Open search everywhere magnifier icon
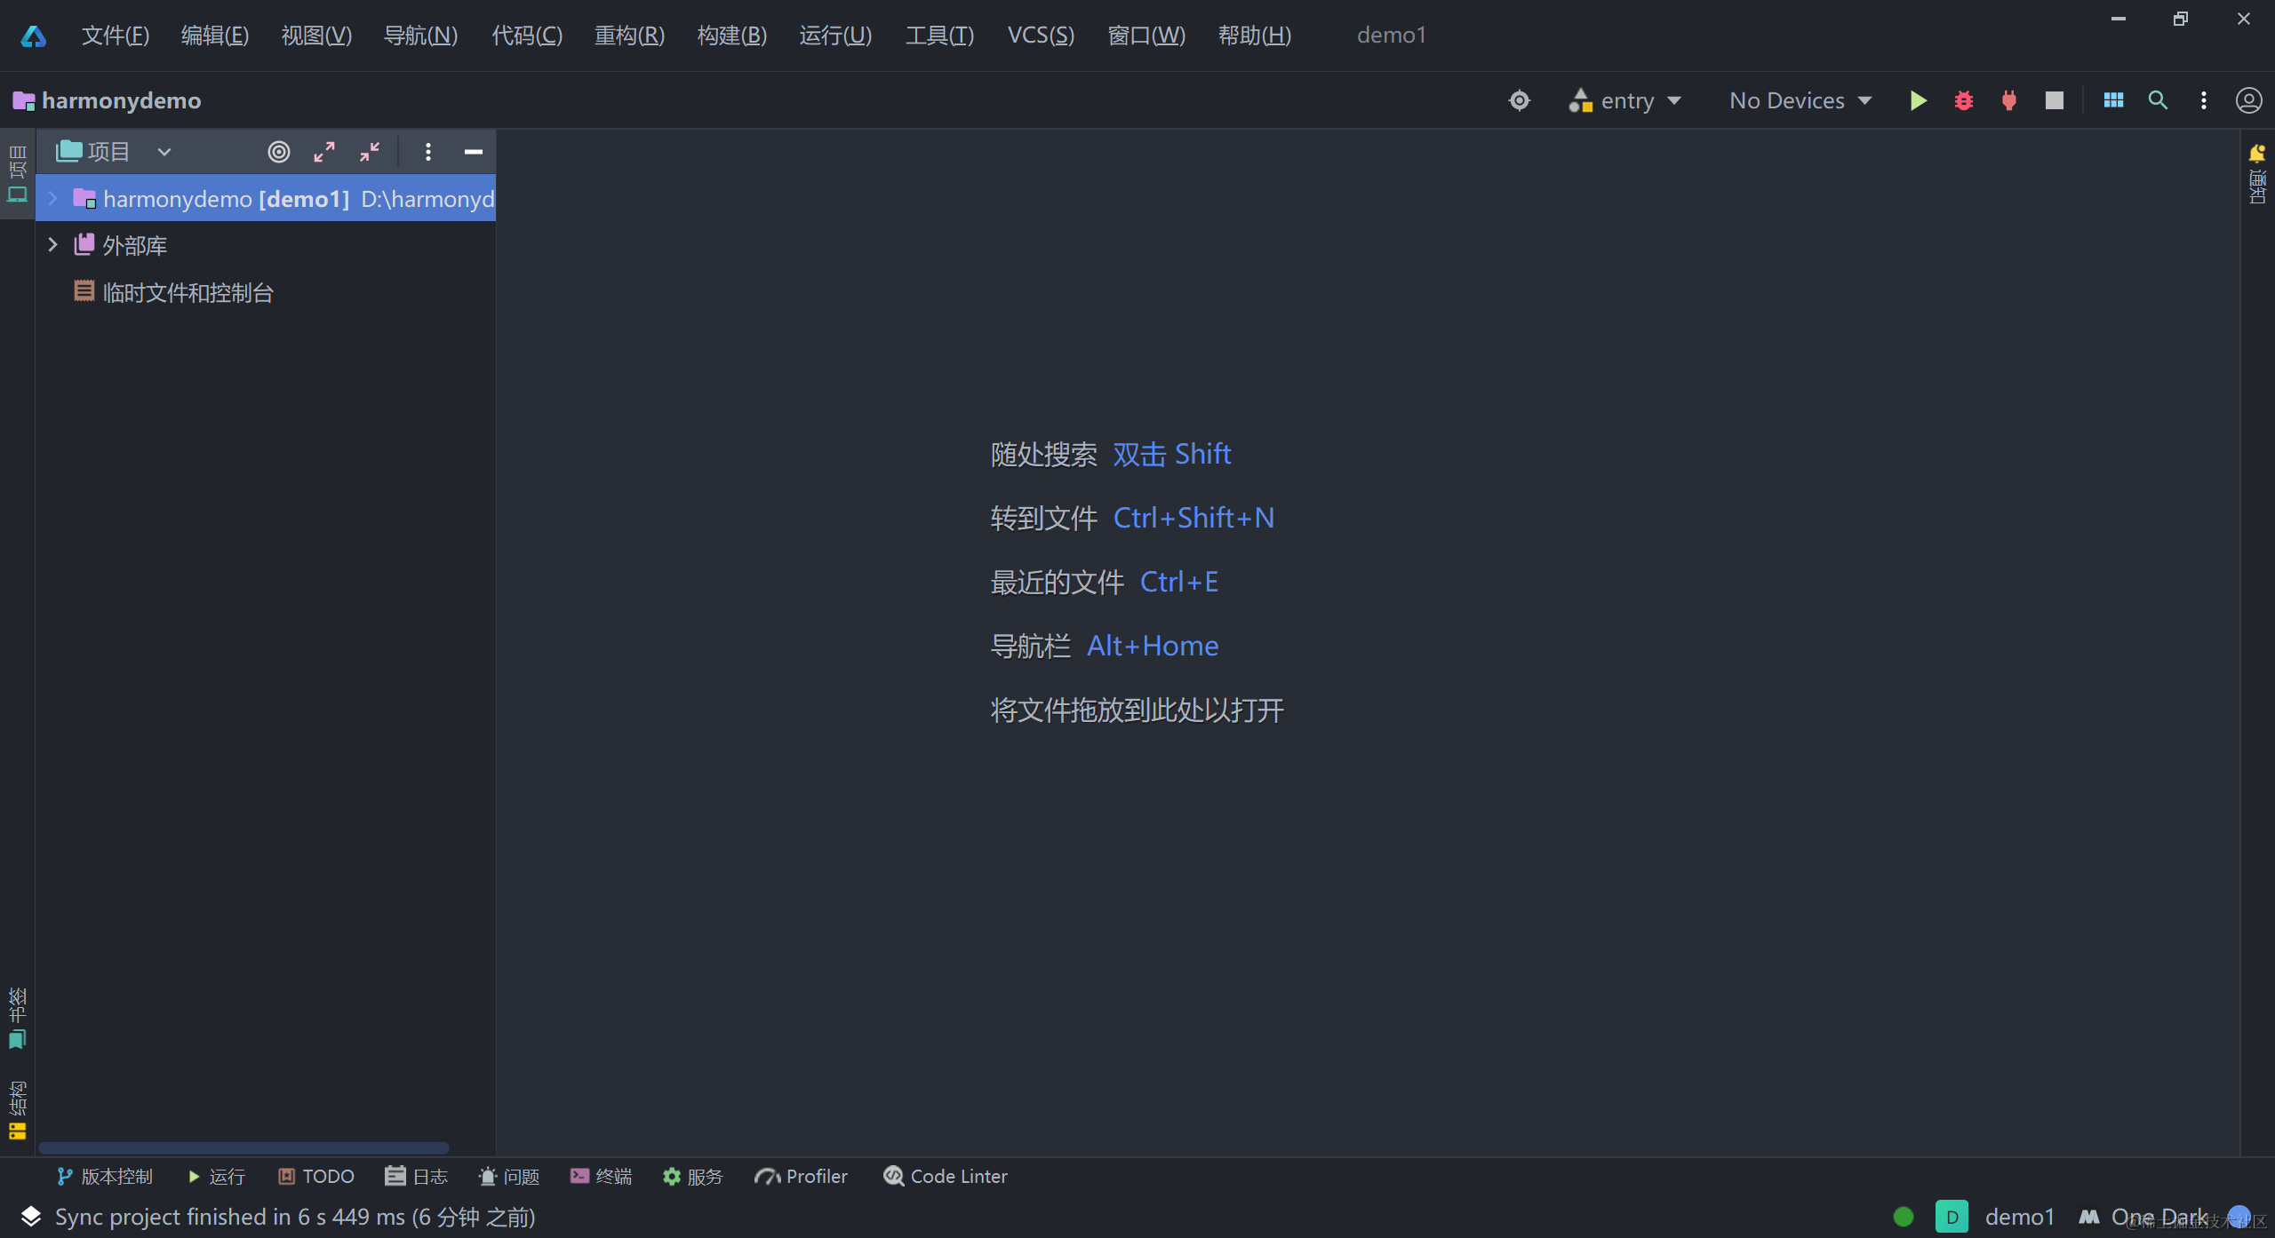2275x1238 pixels. click(2157, 100)
